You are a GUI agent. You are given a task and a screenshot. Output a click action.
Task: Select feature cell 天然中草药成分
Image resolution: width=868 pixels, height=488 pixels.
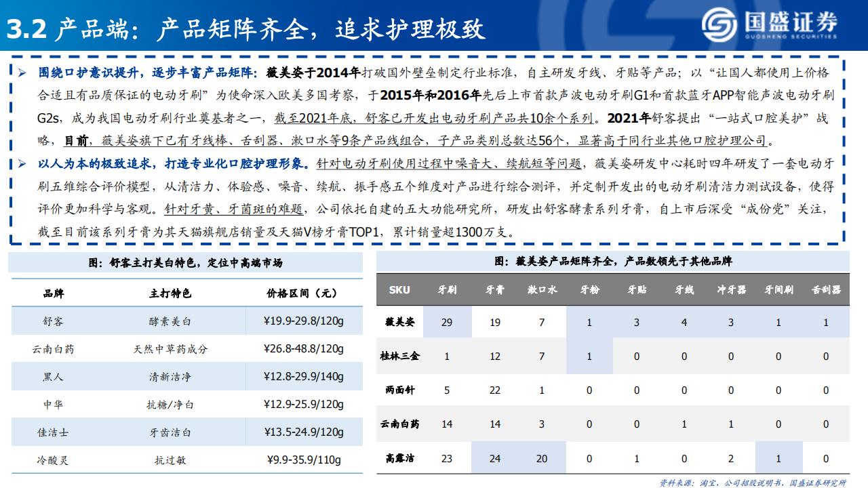tap(170, 350)
